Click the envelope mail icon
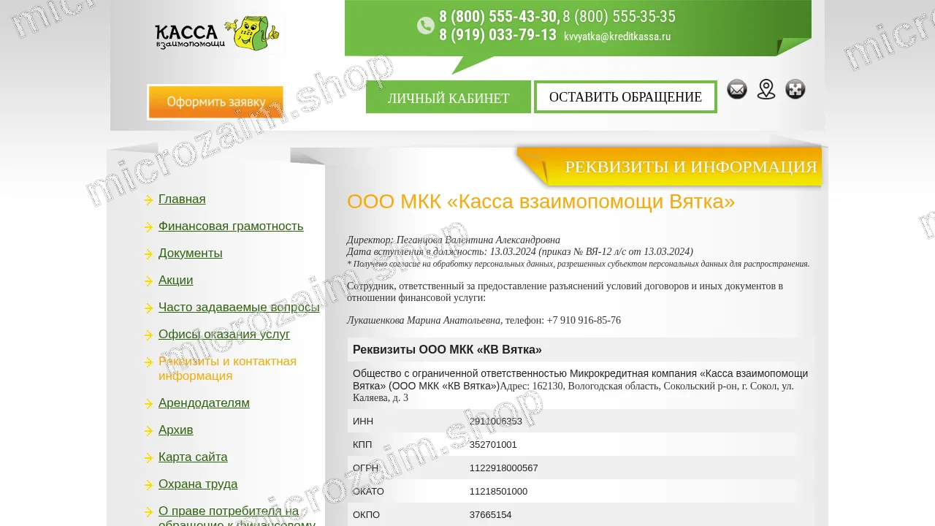This screenshot has height=526, width=935. pyautogui.click(x=737, y=90)
